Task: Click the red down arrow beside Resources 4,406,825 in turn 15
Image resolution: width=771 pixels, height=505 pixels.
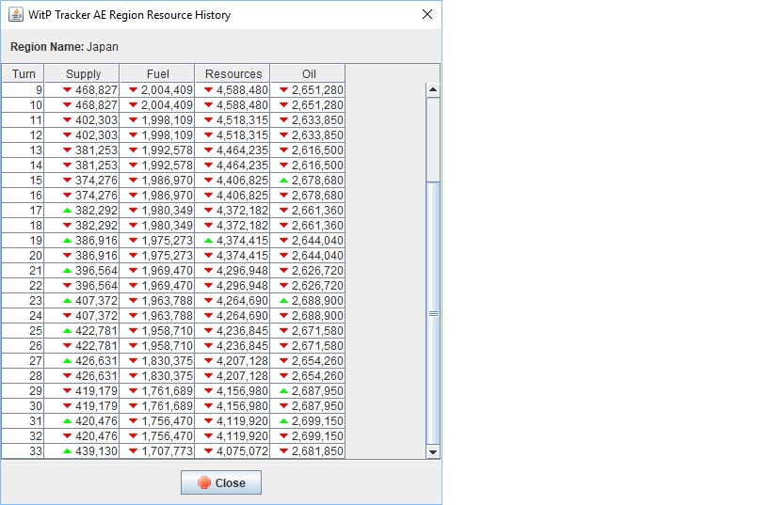Action: tap(208, 181)
